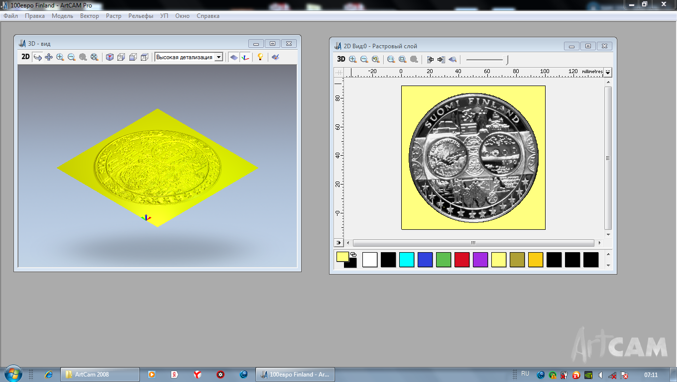Zoom in within the 2D view toolbar

pos(353,59)
